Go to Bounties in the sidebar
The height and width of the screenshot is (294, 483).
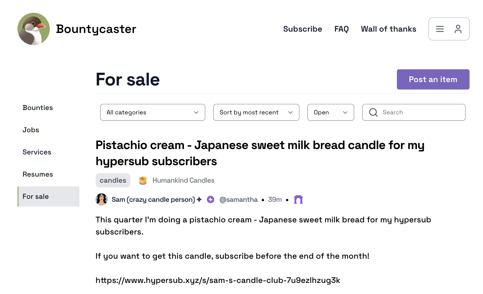(x=38, y=108)
